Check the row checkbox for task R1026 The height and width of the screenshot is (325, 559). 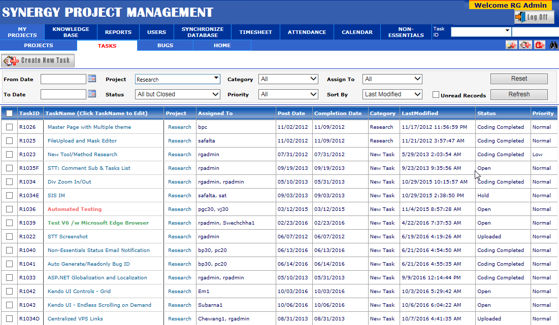pos(10,127)
